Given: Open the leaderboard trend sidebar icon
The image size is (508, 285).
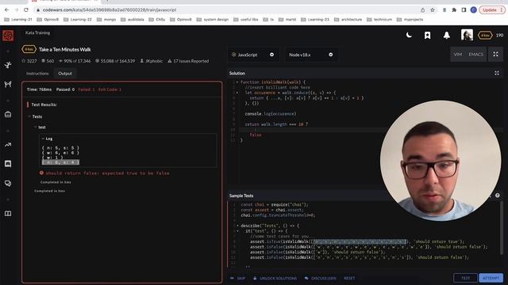Looking at the screenshot, I should point(8,144).
